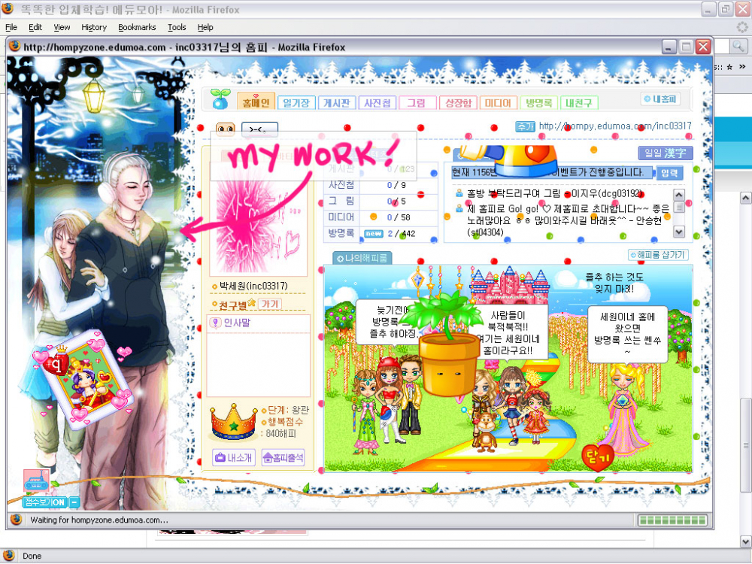The image size is (752, 564).
Task: Collapse panel with the minus button
Action: pyautogui.click(x=74, y=502)
